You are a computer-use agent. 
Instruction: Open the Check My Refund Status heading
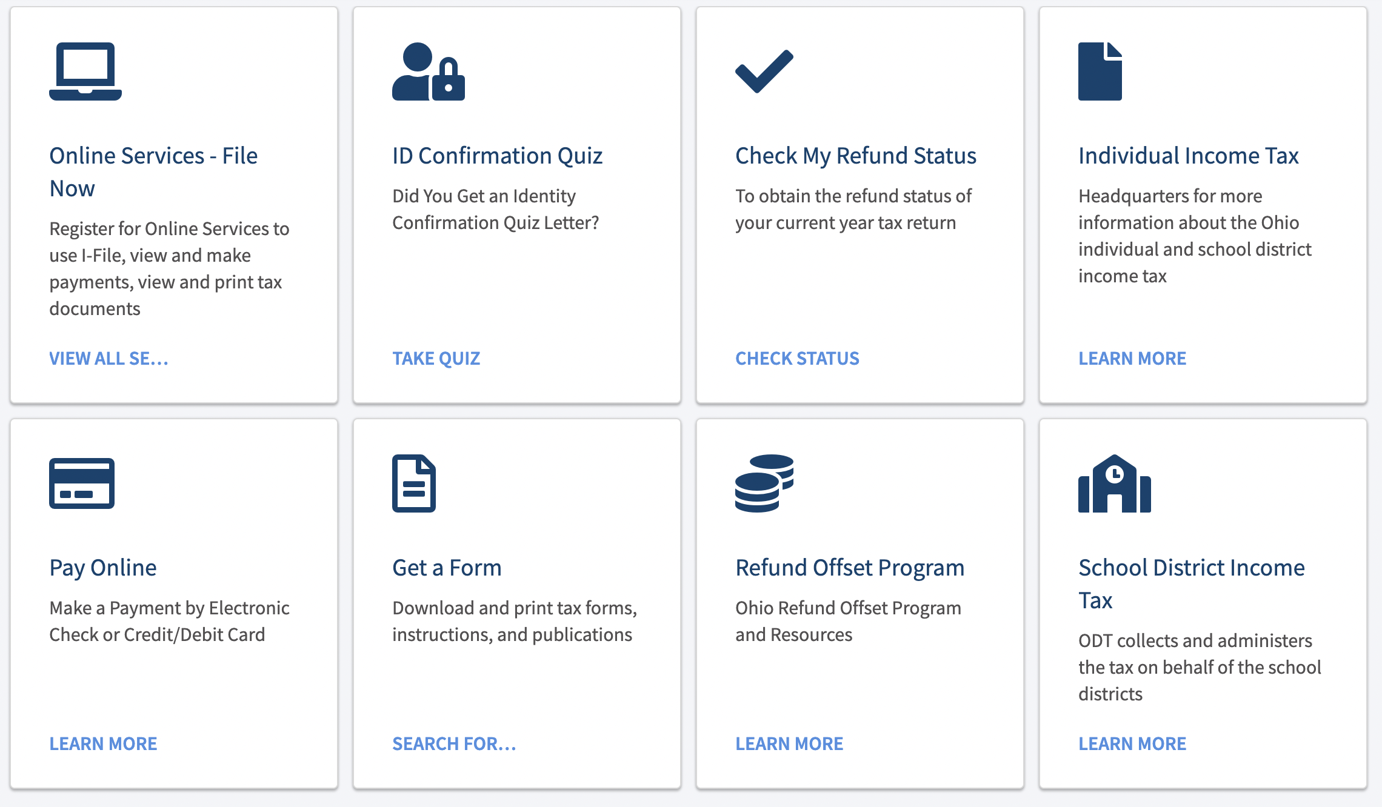[x=856, y=156]
